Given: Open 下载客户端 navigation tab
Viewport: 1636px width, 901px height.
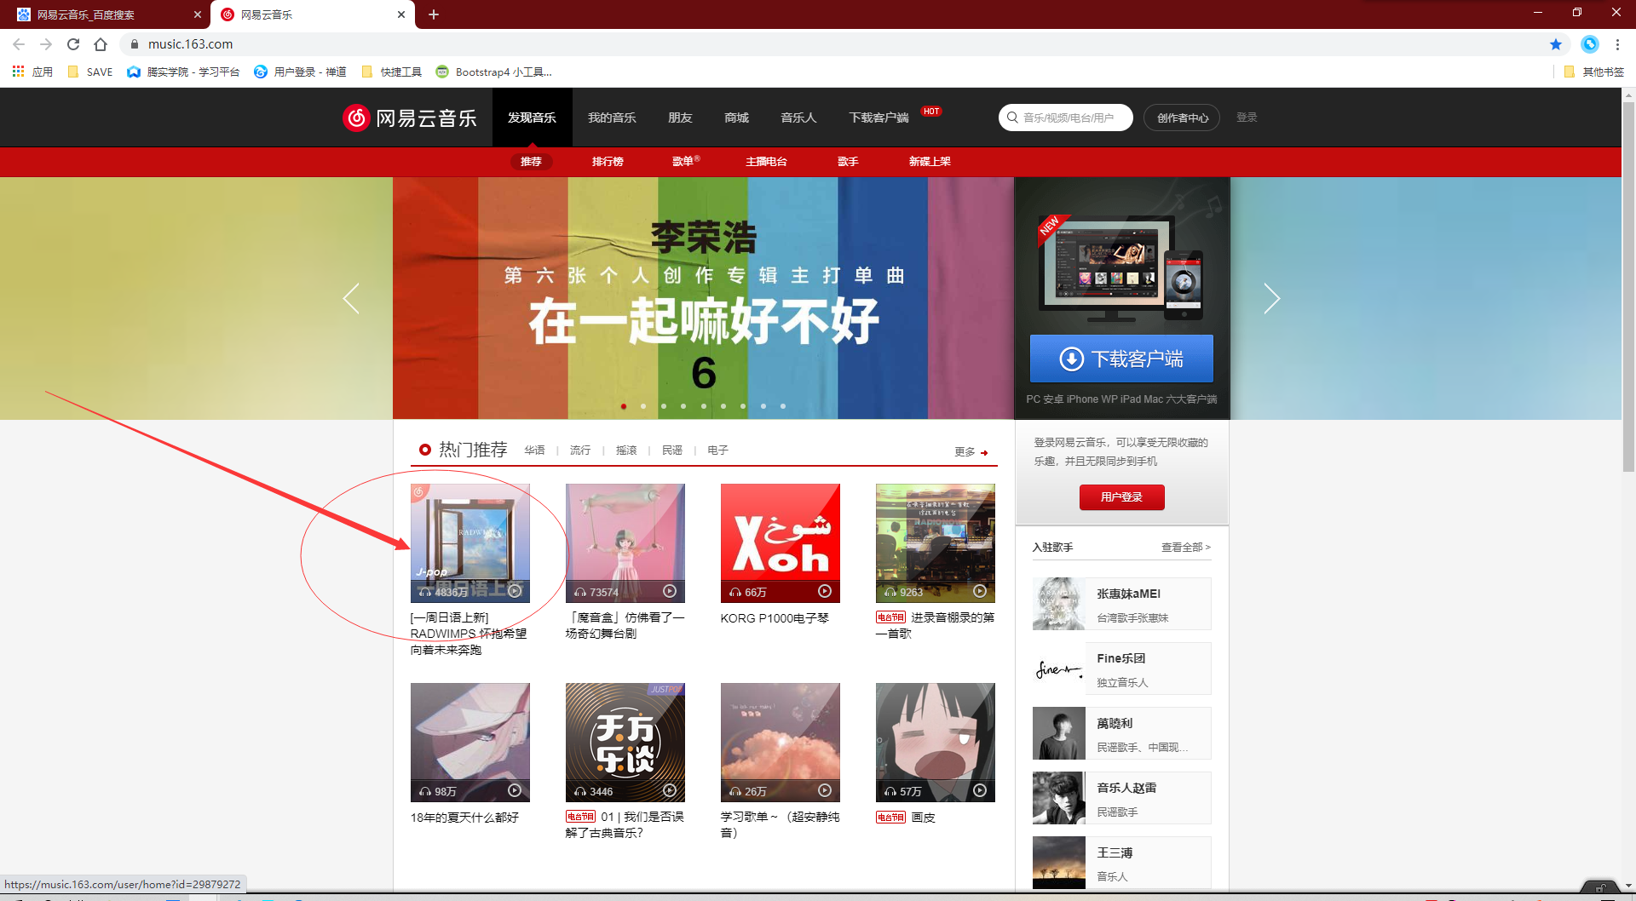Looking at the screenshot, I should 878,118.
